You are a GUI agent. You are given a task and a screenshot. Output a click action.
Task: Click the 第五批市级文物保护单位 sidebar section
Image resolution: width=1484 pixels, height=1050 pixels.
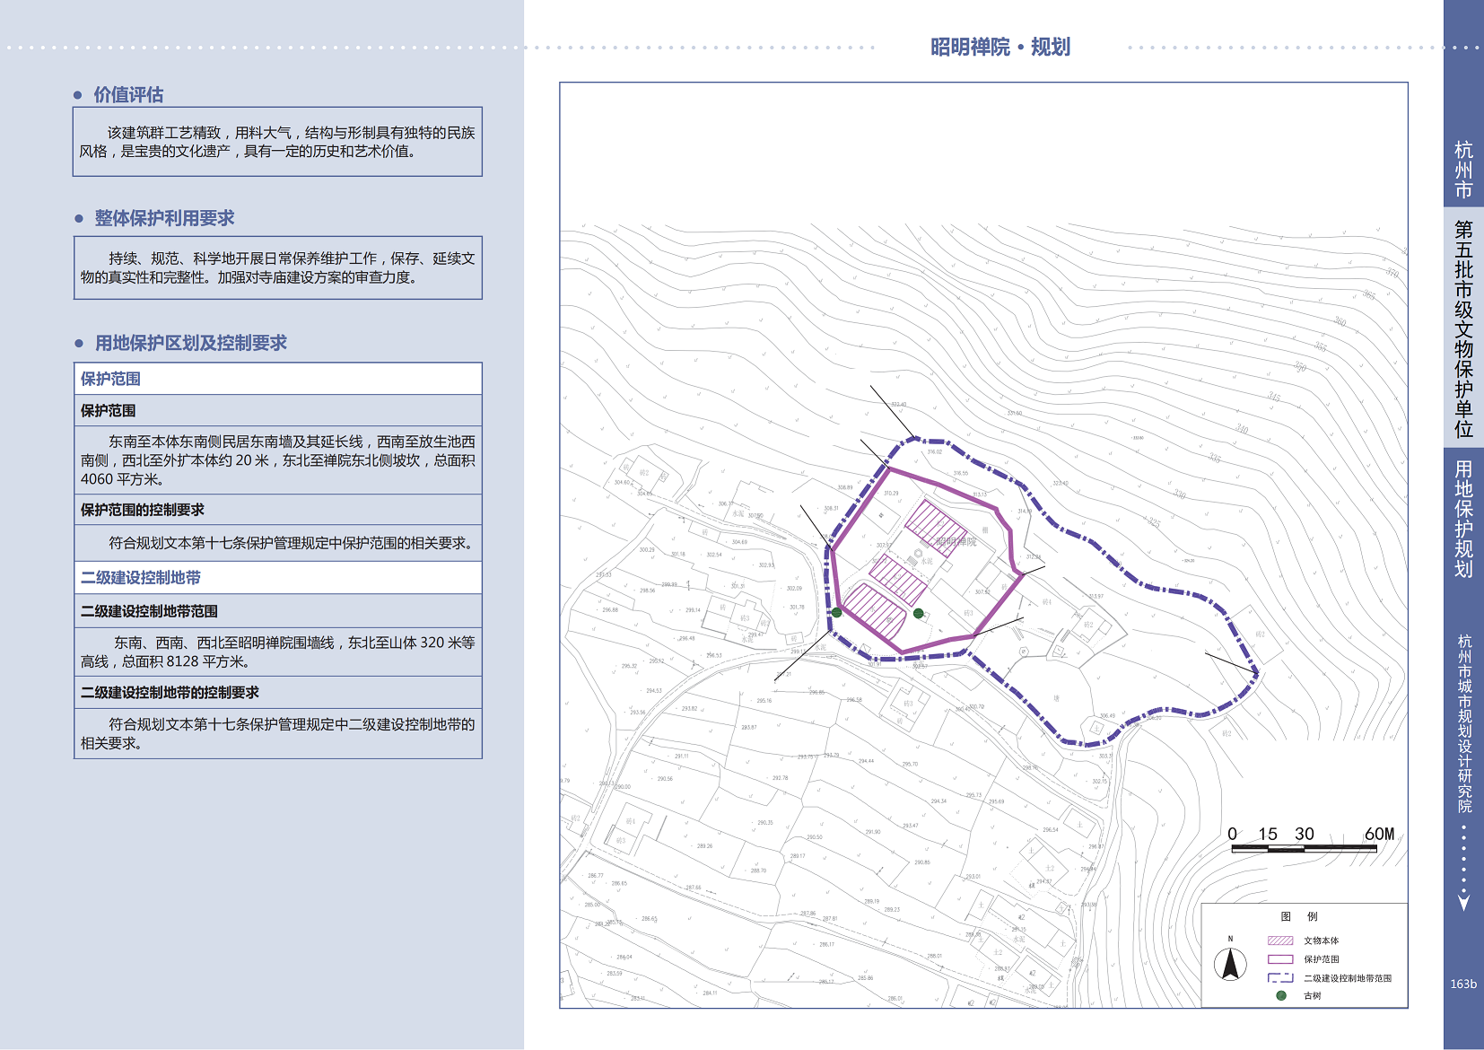click(1463, 329)
